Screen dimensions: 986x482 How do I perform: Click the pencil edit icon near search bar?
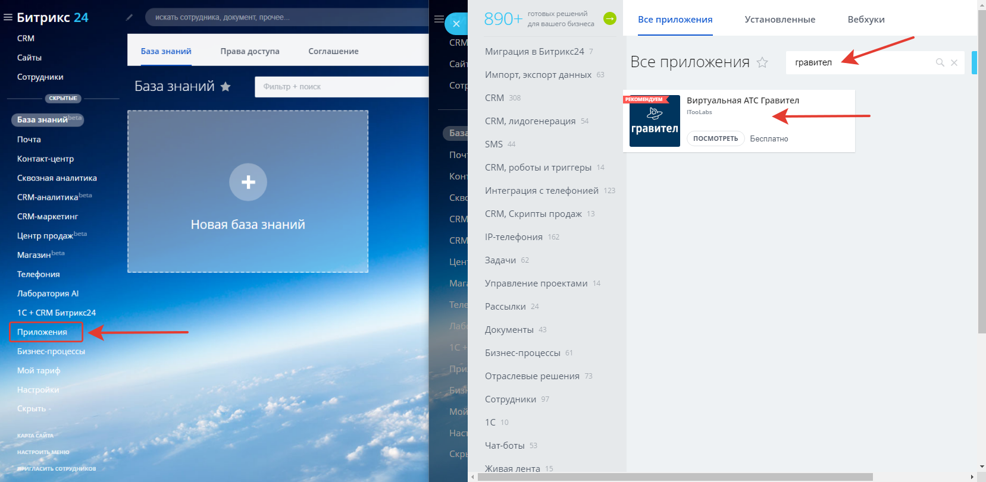tap(129, 17)
